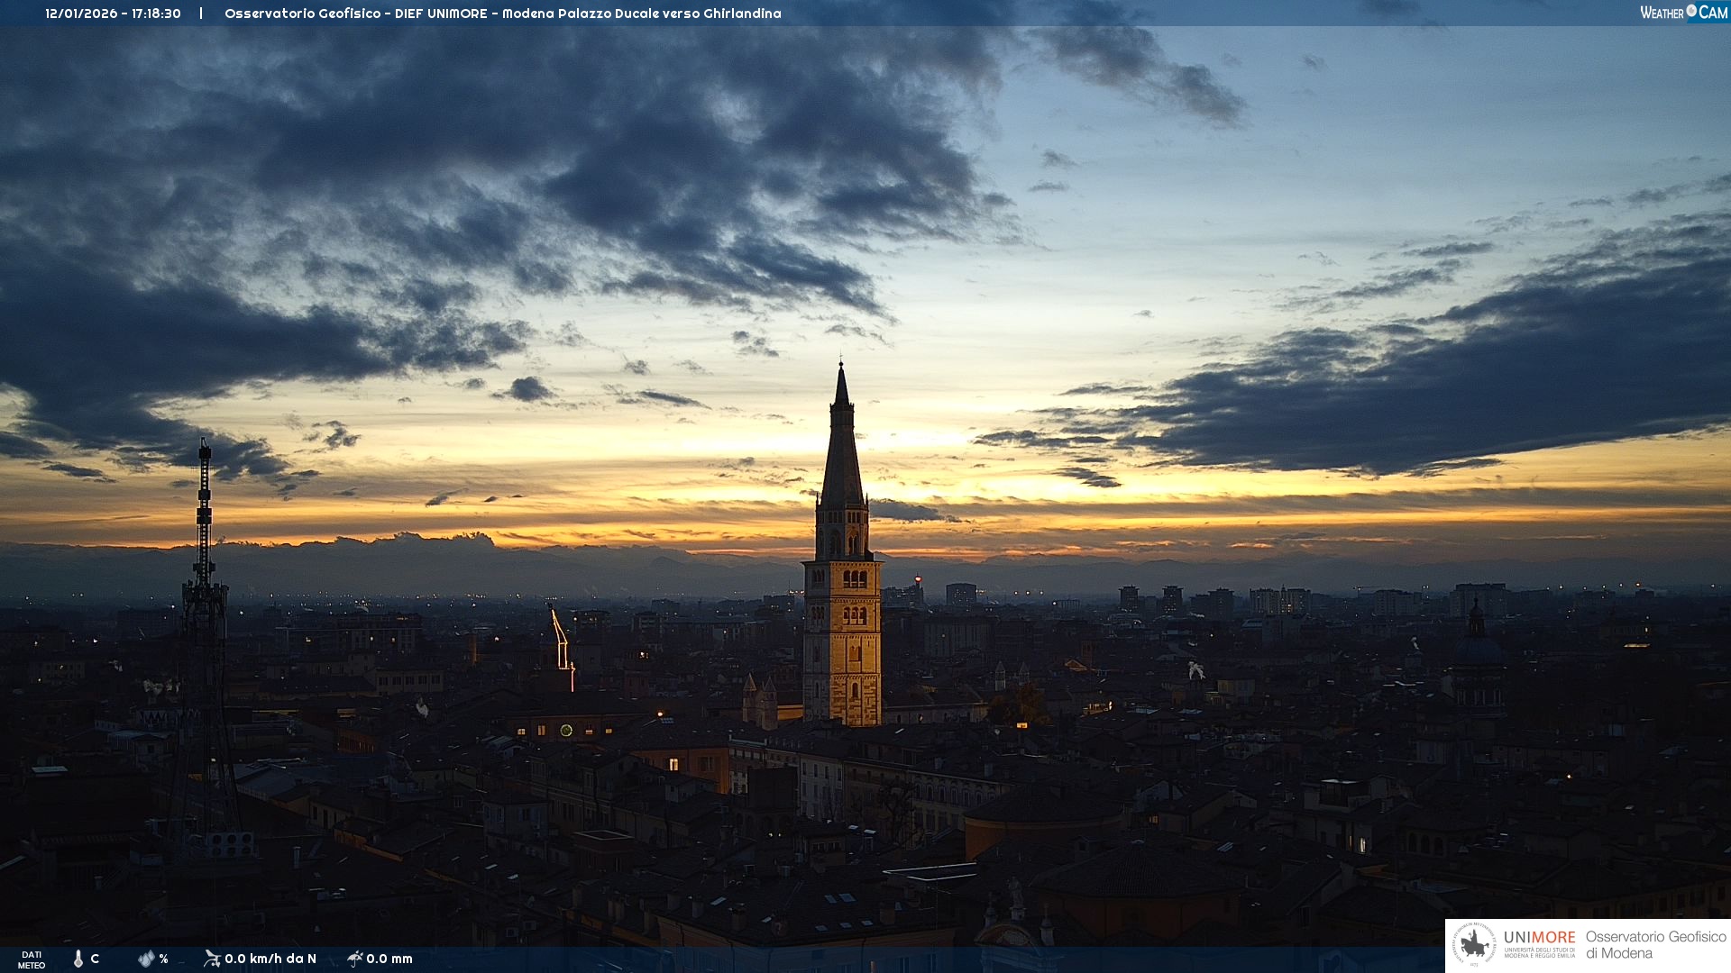The image size is (1731, 973).
Task: Click the glowing round clock on building
Action: tap(566, 730)
